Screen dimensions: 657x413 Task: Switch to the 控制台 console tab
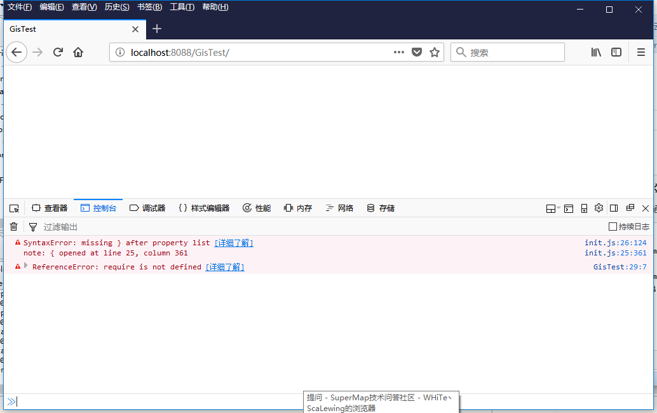(x=98, y=208)
